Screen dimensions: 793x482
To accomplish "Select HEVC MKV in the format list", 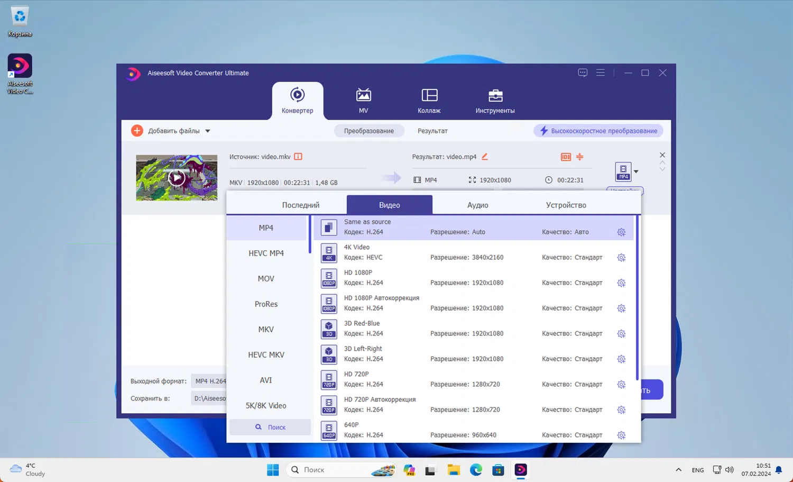I will point(266,354).
